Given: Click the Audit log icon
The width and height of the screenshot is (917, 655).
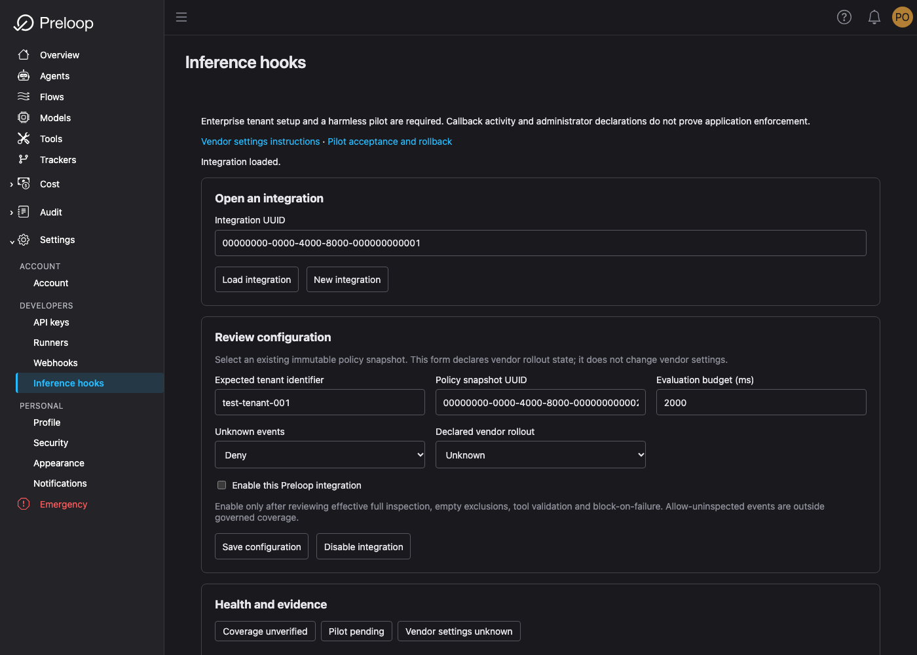Looking at the screenshot, I should click(24, 212).
